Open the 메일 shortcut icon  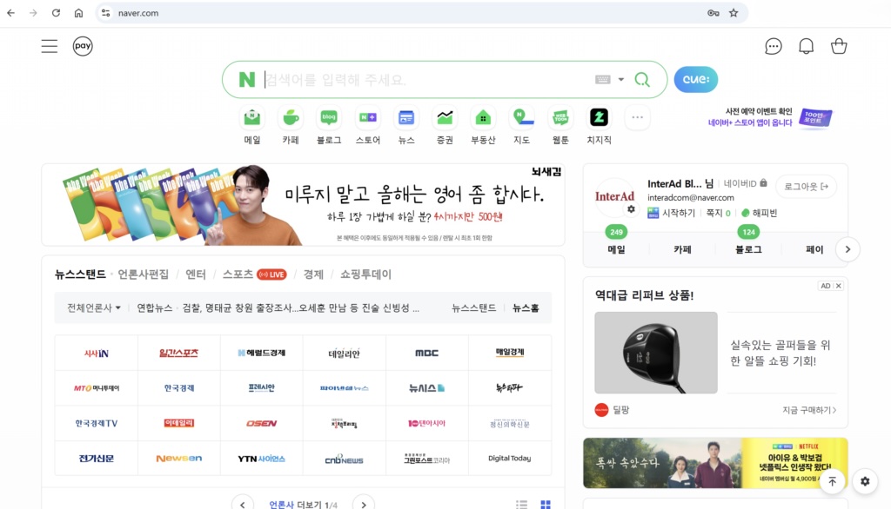click(252, 118)
